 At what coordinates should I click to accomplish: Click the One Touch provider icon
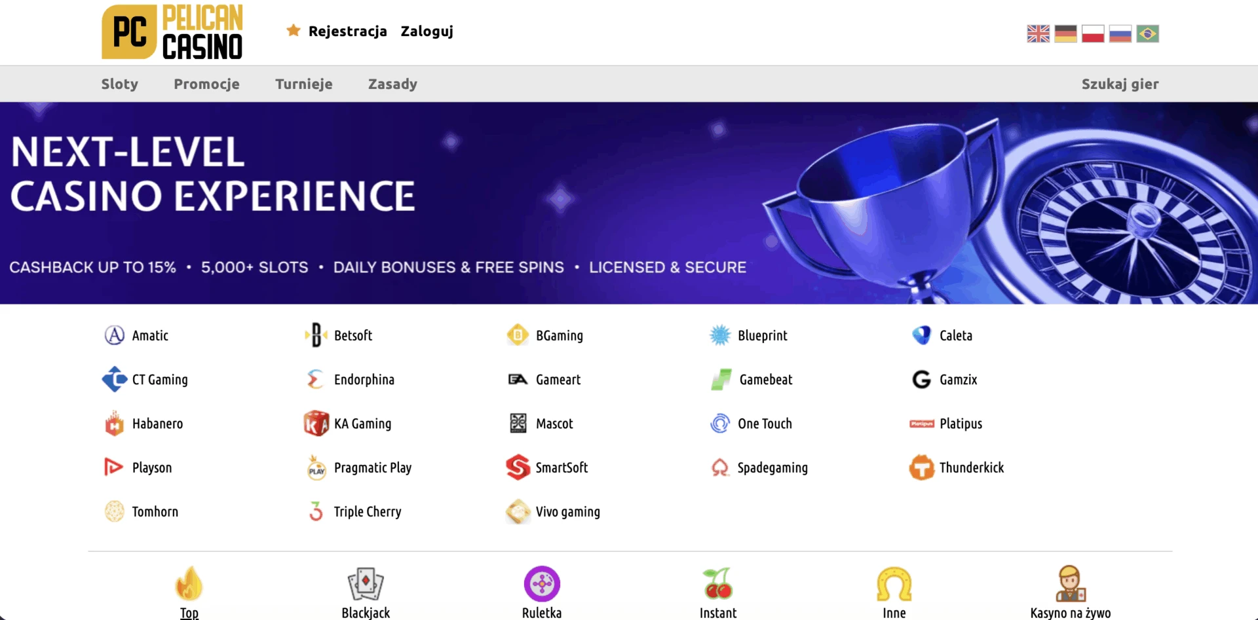click(x=720, y=424)
